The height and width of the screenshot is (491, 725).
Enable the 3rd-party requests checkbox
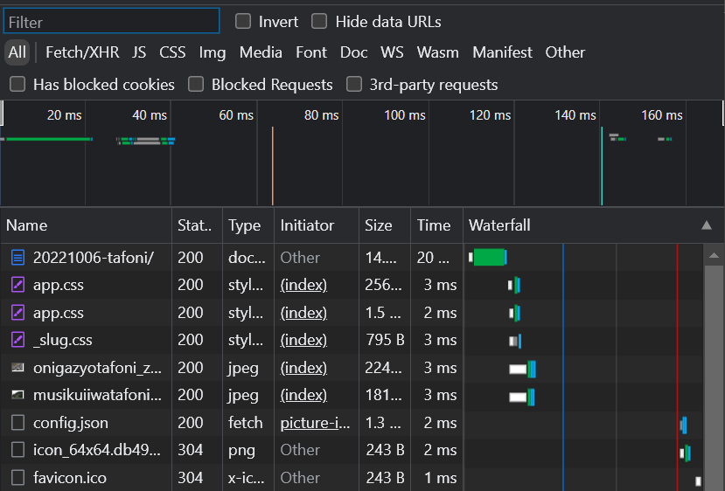354,85
